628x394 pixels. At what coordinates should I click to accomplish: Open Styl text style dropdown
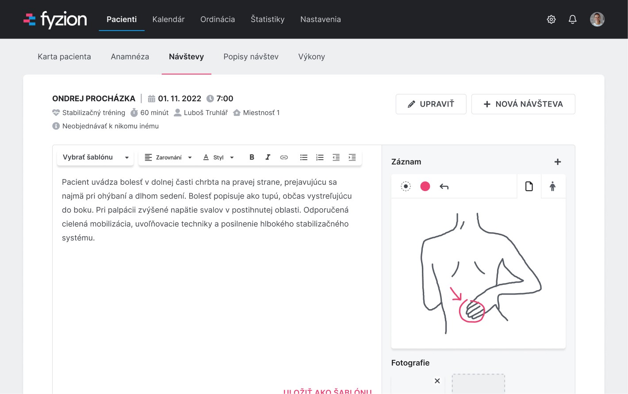[218, 157]
